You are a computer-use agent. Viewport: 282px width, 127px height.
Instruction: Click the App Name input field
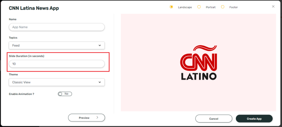(57, 27)
